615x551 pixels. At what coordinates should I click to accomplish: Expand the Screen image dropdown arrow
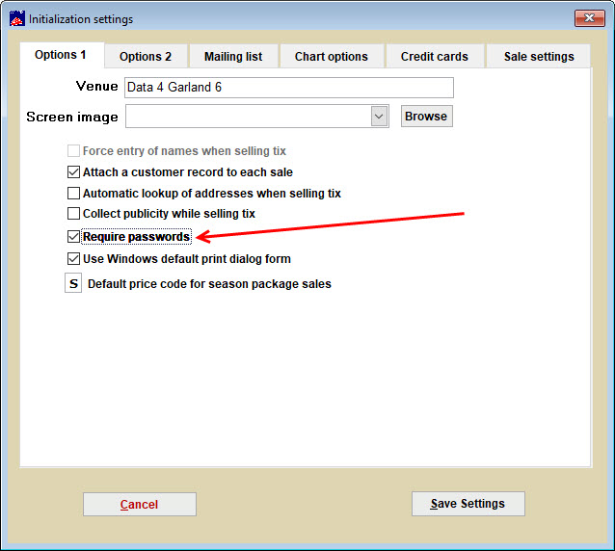pos(379,117)
